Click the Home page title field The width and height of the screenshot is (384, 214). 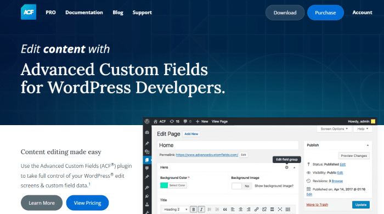coord(228,145)
